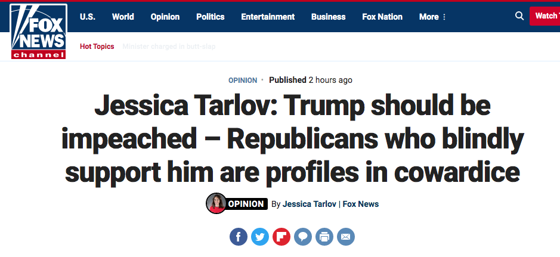Screen dimensions: 560x257
Task: Open the comments bubble icon
Action: pyautogui.click(x=303, y=237)
